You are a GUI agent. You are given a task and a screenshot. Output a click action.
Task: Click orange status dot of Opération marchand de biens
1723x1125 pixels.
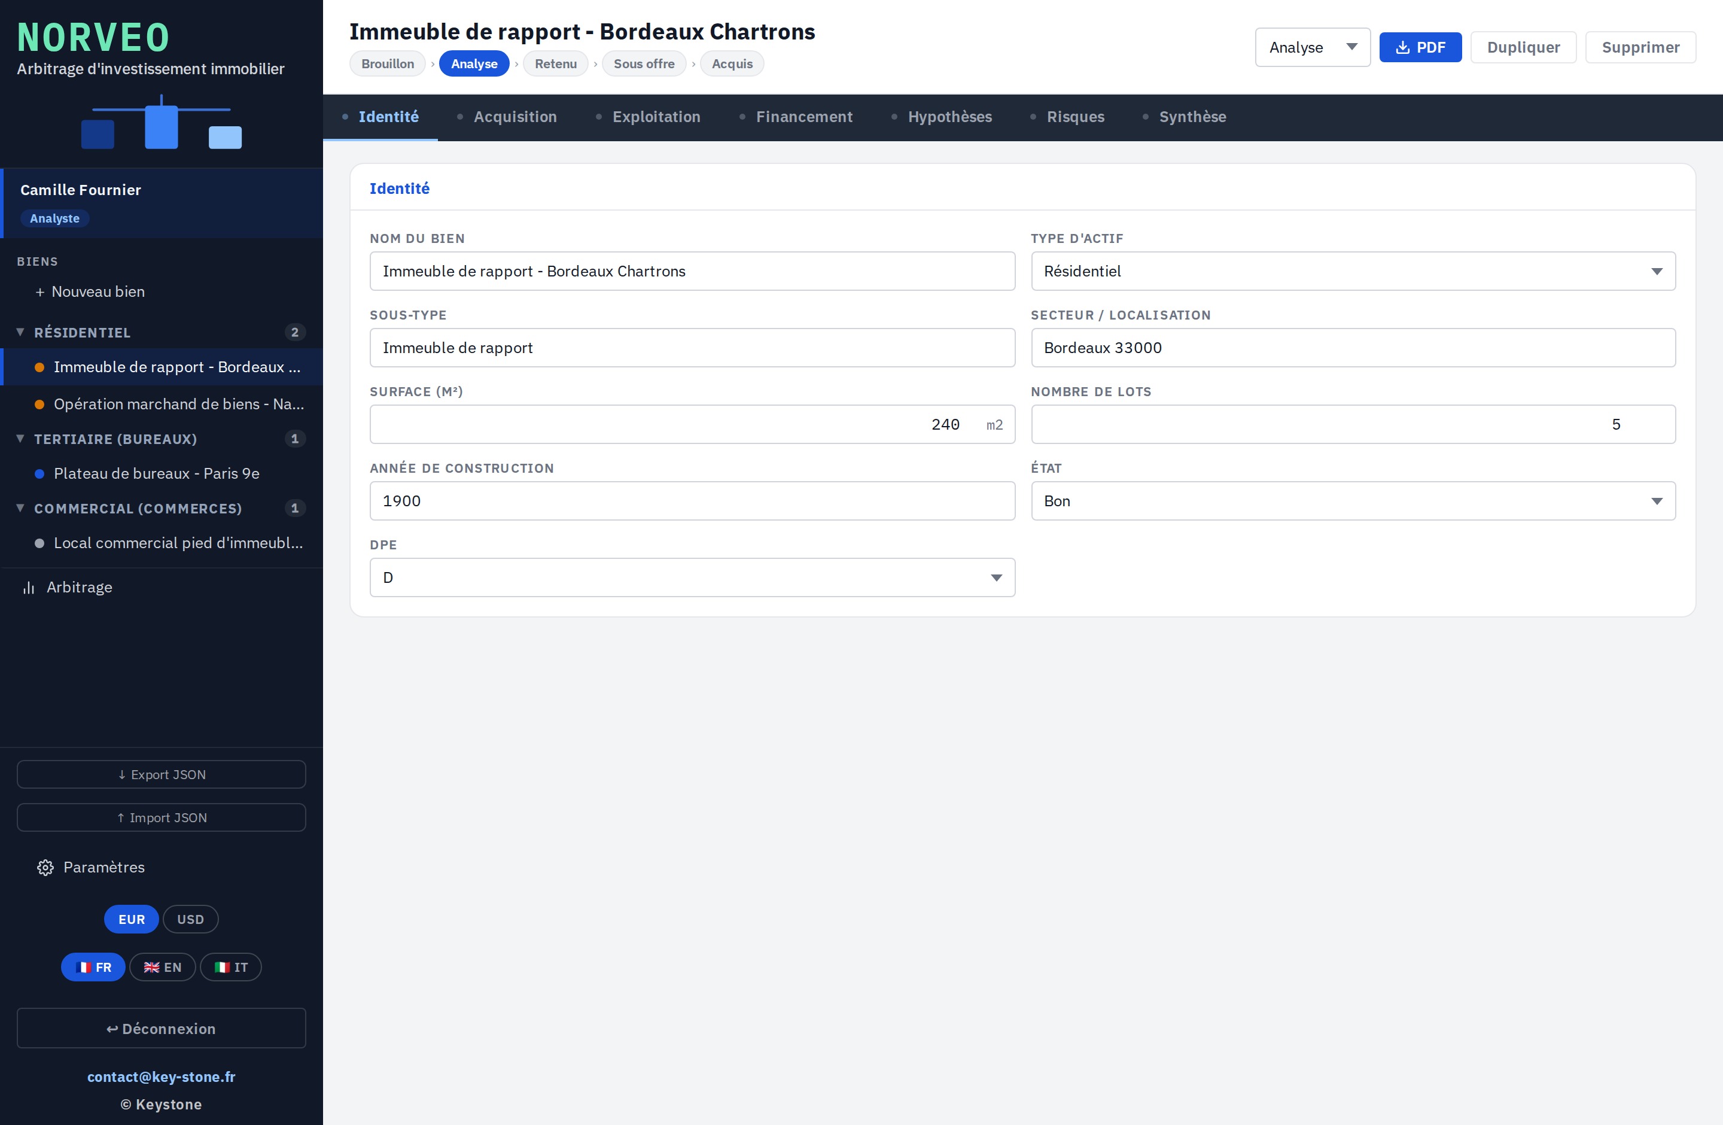click(x=39, y=404)
